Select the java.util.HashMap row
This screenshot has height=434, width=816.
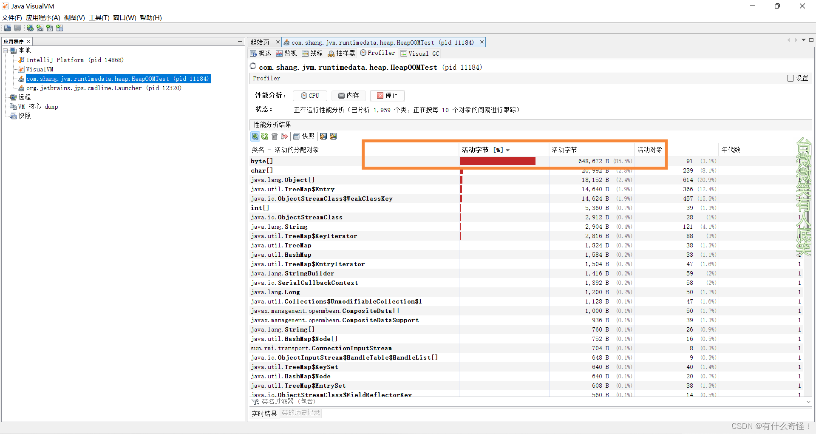527,255
